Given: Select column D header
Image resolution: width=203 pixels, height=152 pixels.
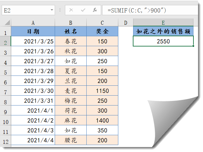Looking at the screenshot, I should pyautogui.click(x=126, y=22).
